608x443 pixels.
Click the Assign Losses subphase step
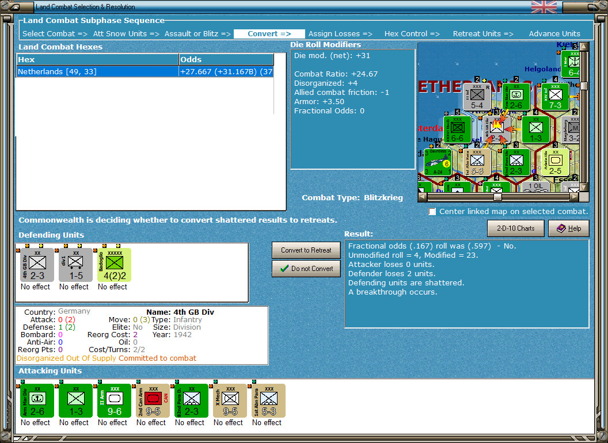point(340,34)
